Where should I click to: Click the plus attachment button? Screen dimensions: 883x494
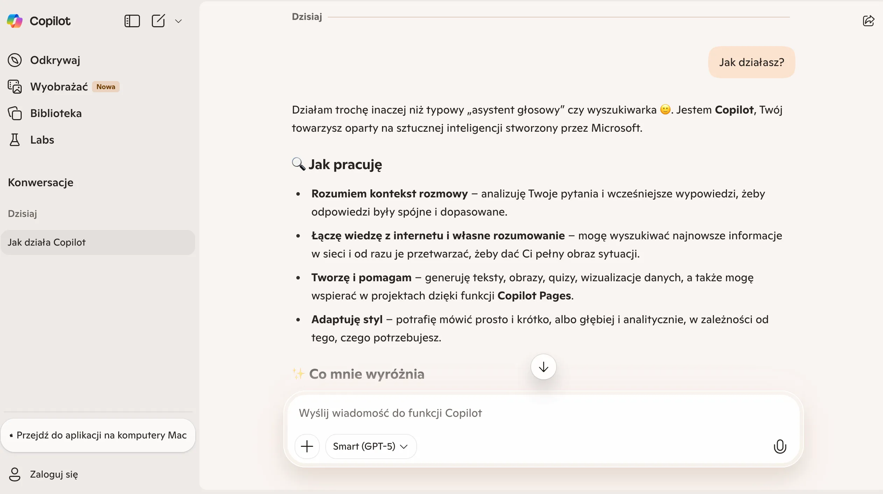(x=307, y=446)
